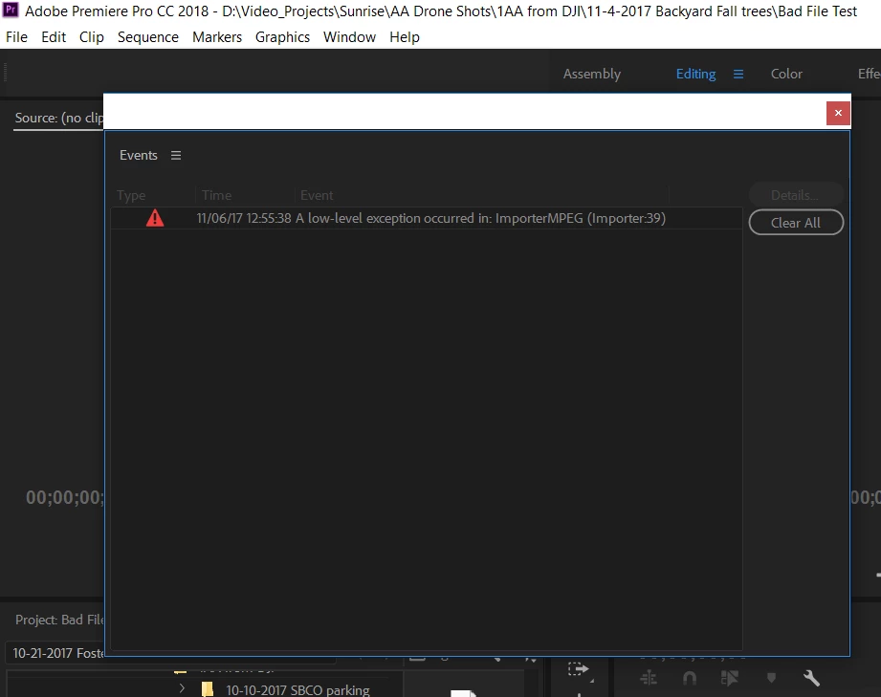Select the Track Select Forward tool
This screenshot has width=881, height=697.
point(579,669)
